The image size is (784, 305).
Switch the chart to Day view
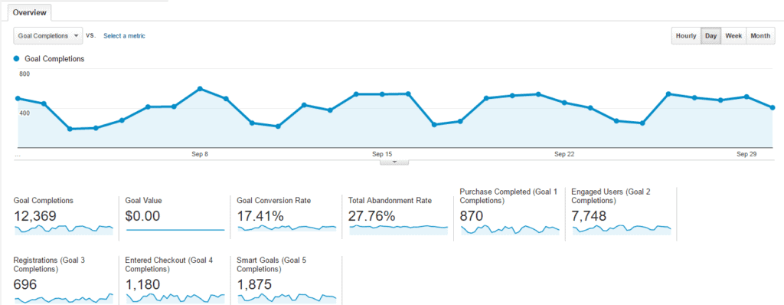pyautogui.click(x=711, y=36)
